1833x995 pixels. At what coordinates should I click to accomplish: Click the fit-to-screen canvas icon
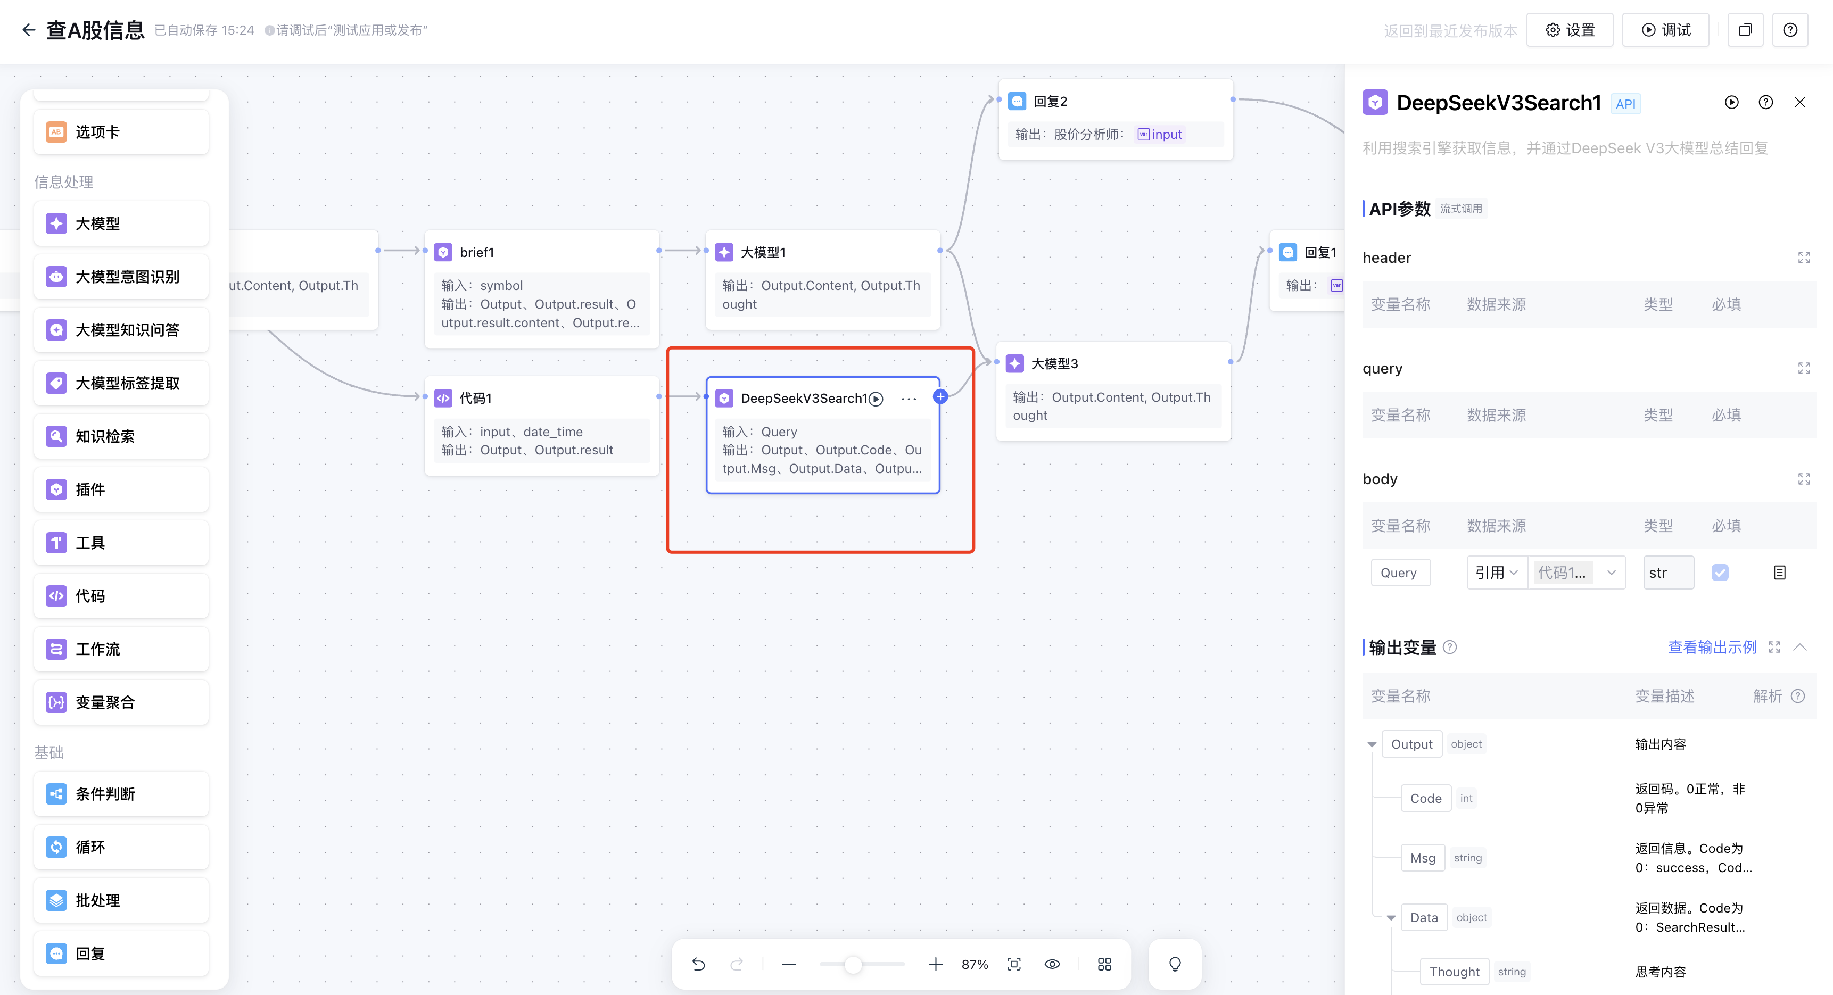pyautogui.click(x=1014, y=964)
